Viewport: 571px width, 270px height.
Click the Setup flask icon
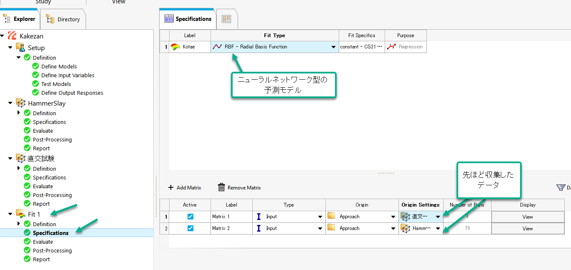click(x=20, y=47)
